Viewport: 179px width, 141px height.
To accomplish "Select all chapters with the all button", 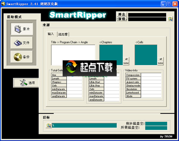I will [126, 59].
